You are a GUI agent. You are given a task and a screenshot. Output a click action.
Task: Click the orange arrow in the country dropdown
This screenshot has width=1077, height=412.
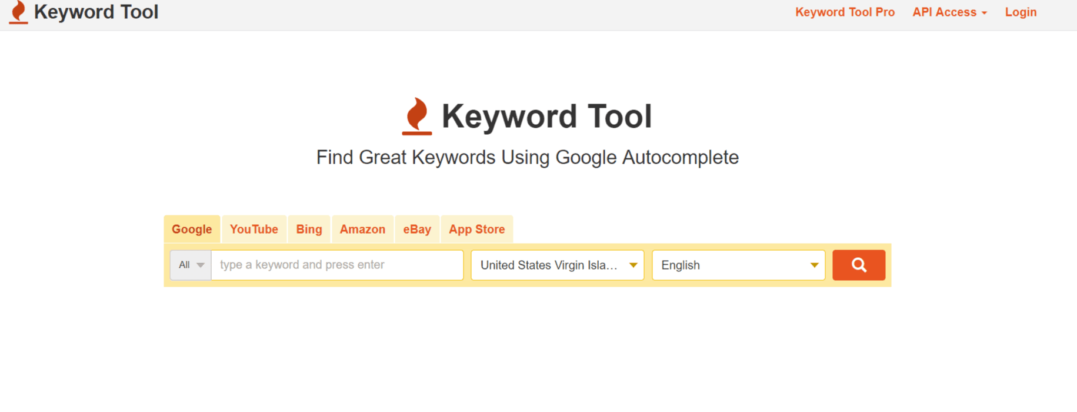tap(633, 265)
